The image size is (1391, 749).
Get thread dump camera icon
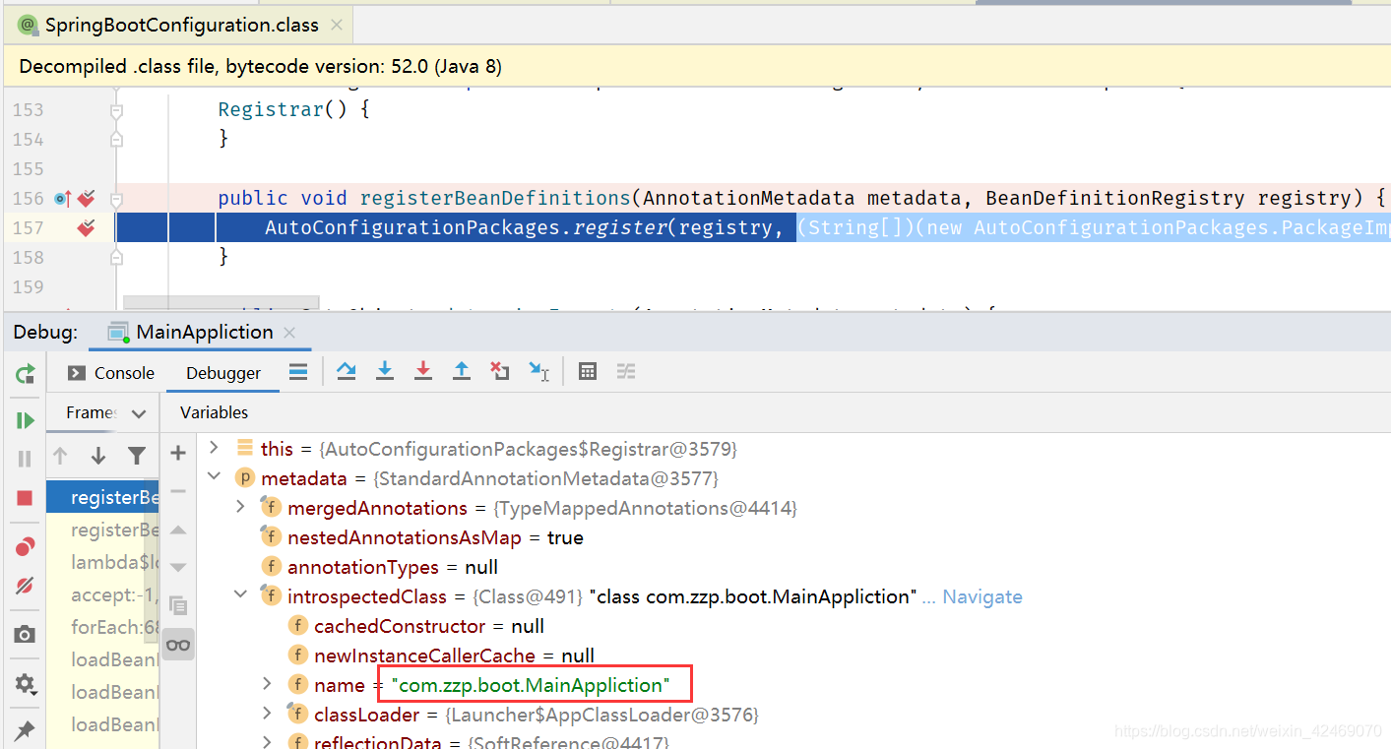[x=25, y=635]
